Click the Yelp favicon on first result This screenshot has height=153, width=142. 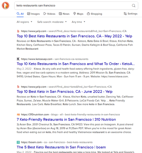pos(18,31)
